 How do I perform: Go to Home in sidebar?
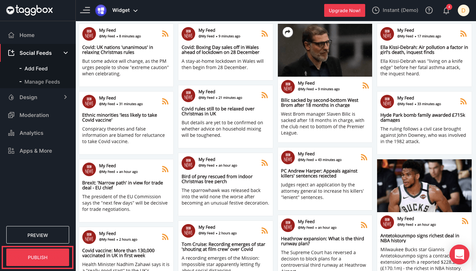[27, 35]
